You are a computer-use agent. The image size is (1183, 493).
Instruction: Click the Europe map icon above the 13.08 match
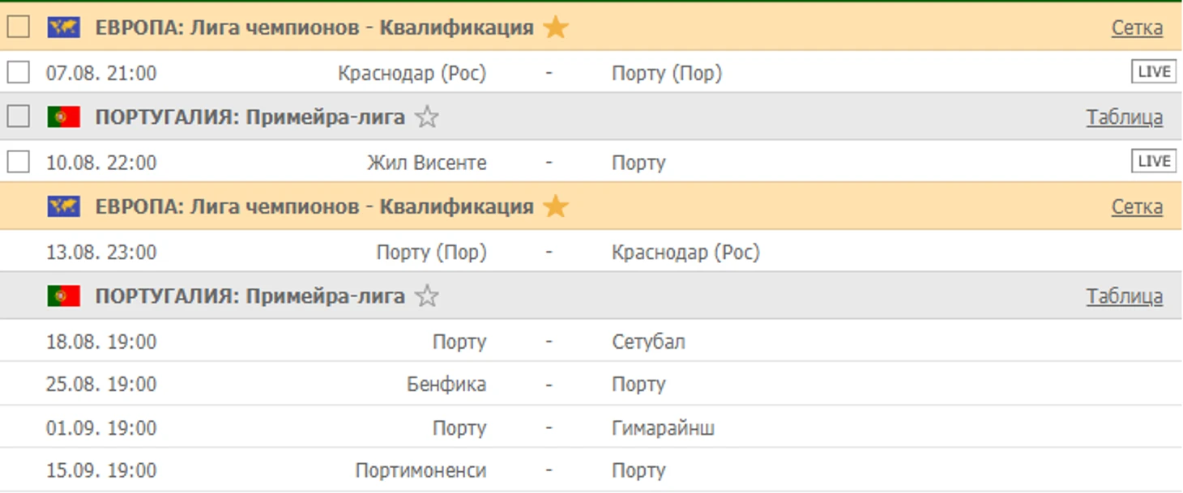[x=63, y=206]
